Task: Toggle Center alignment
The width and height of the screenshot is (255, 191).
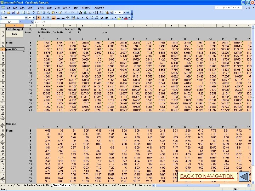Action: pyautogui.click(x=58, y=18)
